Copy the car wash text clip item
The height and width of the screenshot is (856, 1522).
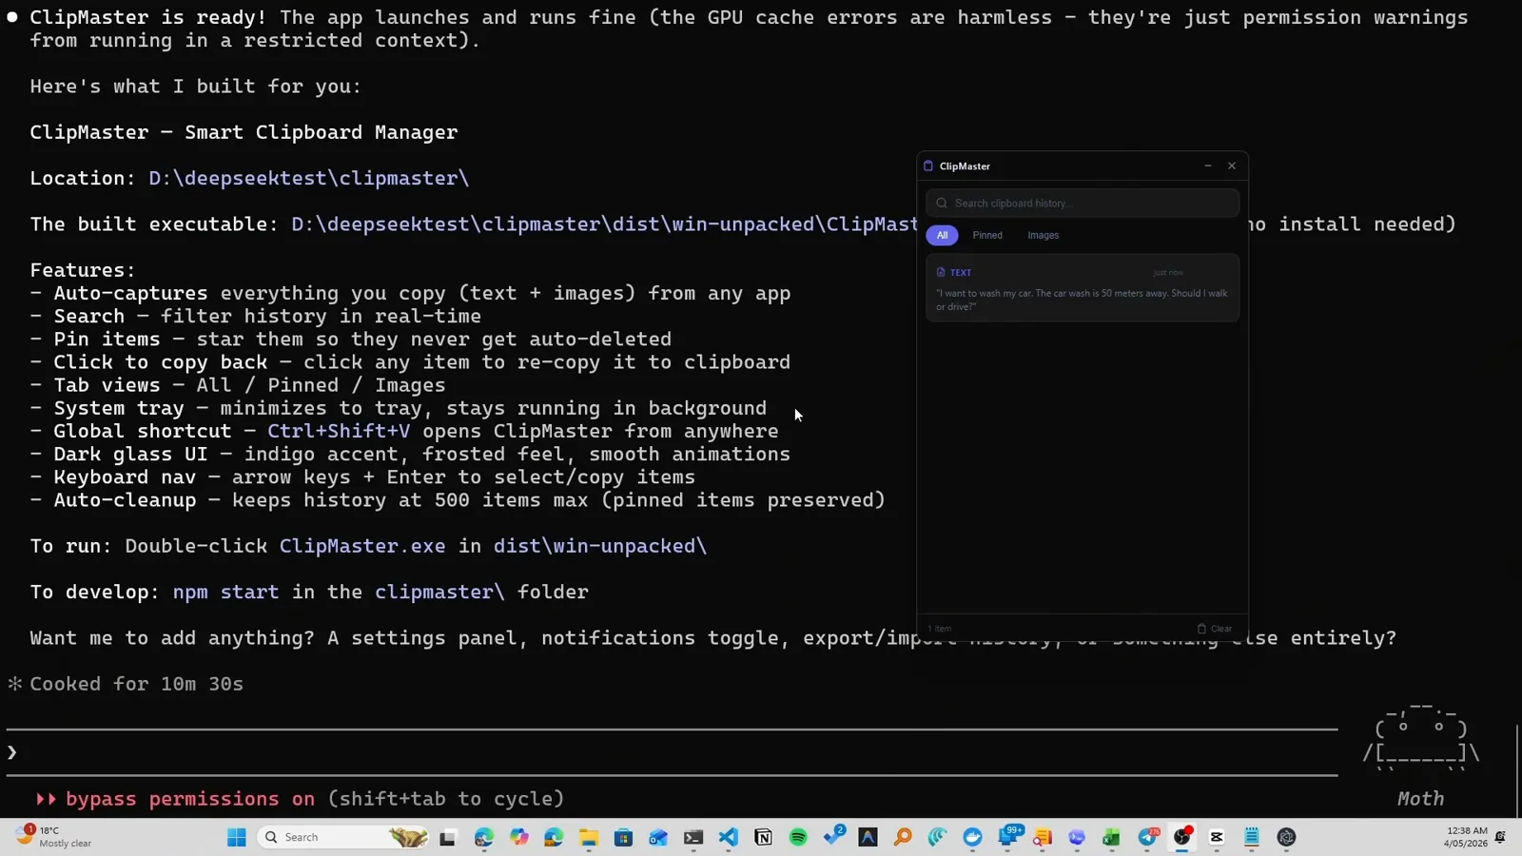click(x=1083, y=288)
